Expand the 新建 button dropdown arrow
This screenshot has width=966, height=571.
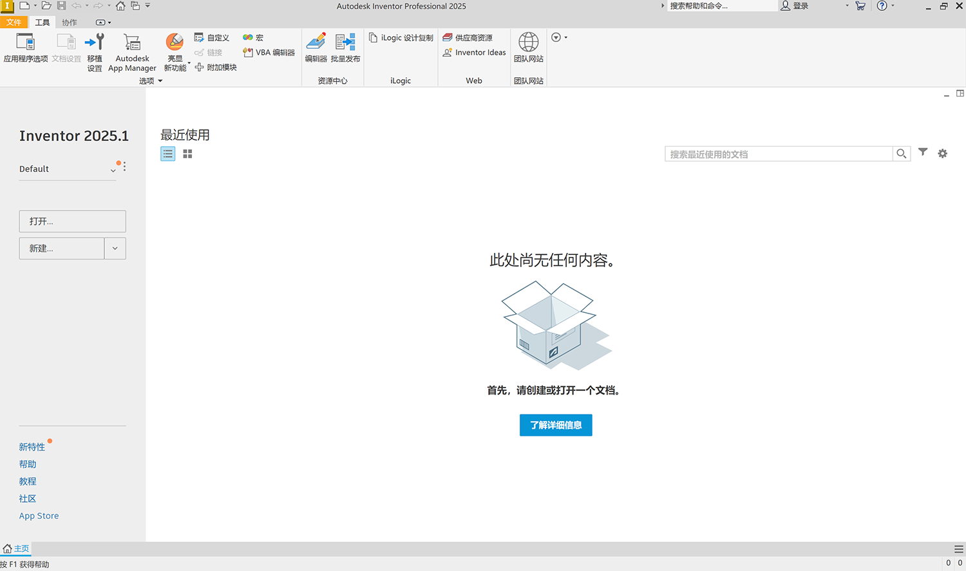point(115,248)
